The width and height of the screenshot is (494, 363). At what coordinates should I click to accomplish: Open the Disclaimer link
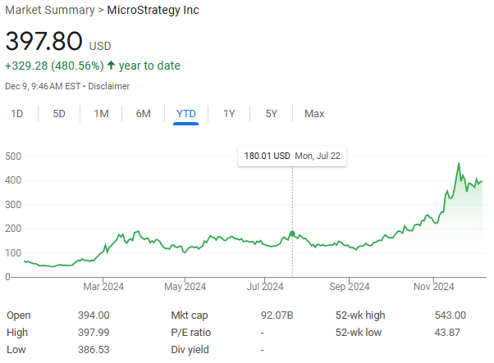pos(108,86)
